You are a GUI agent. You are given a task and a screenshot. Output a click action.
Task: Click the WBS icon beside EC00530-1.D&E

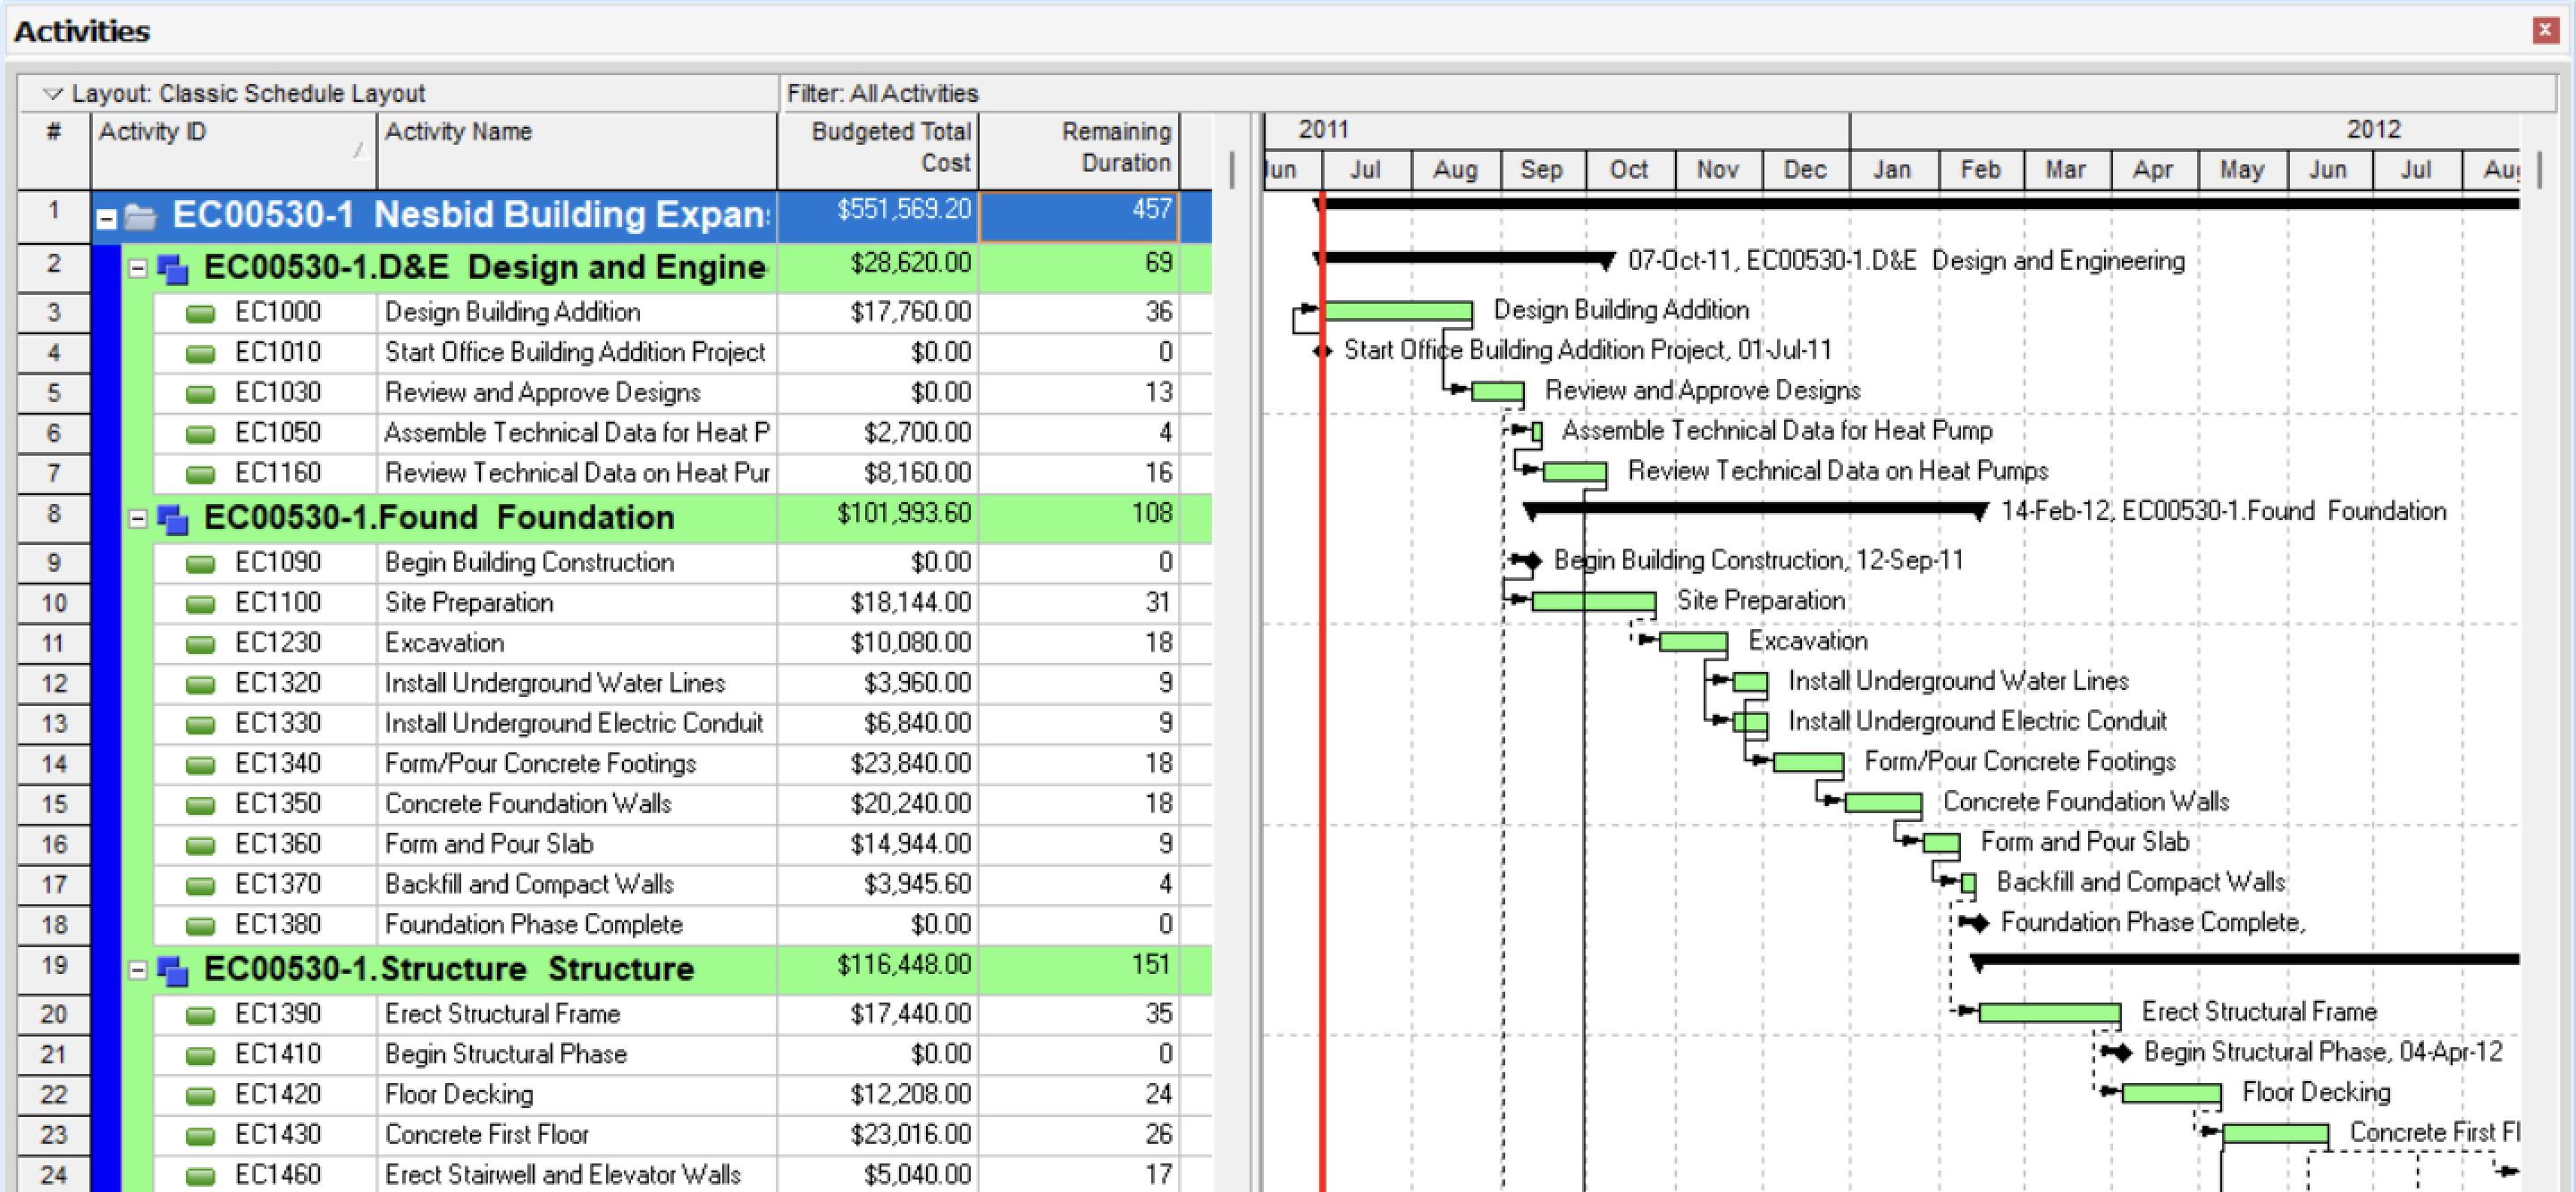172,269
